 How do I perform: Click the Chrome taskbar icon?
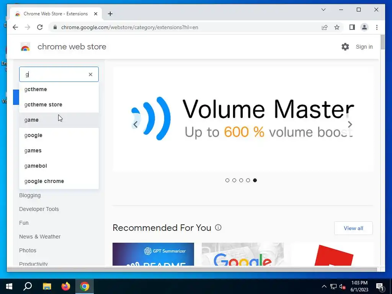[85, 286]
